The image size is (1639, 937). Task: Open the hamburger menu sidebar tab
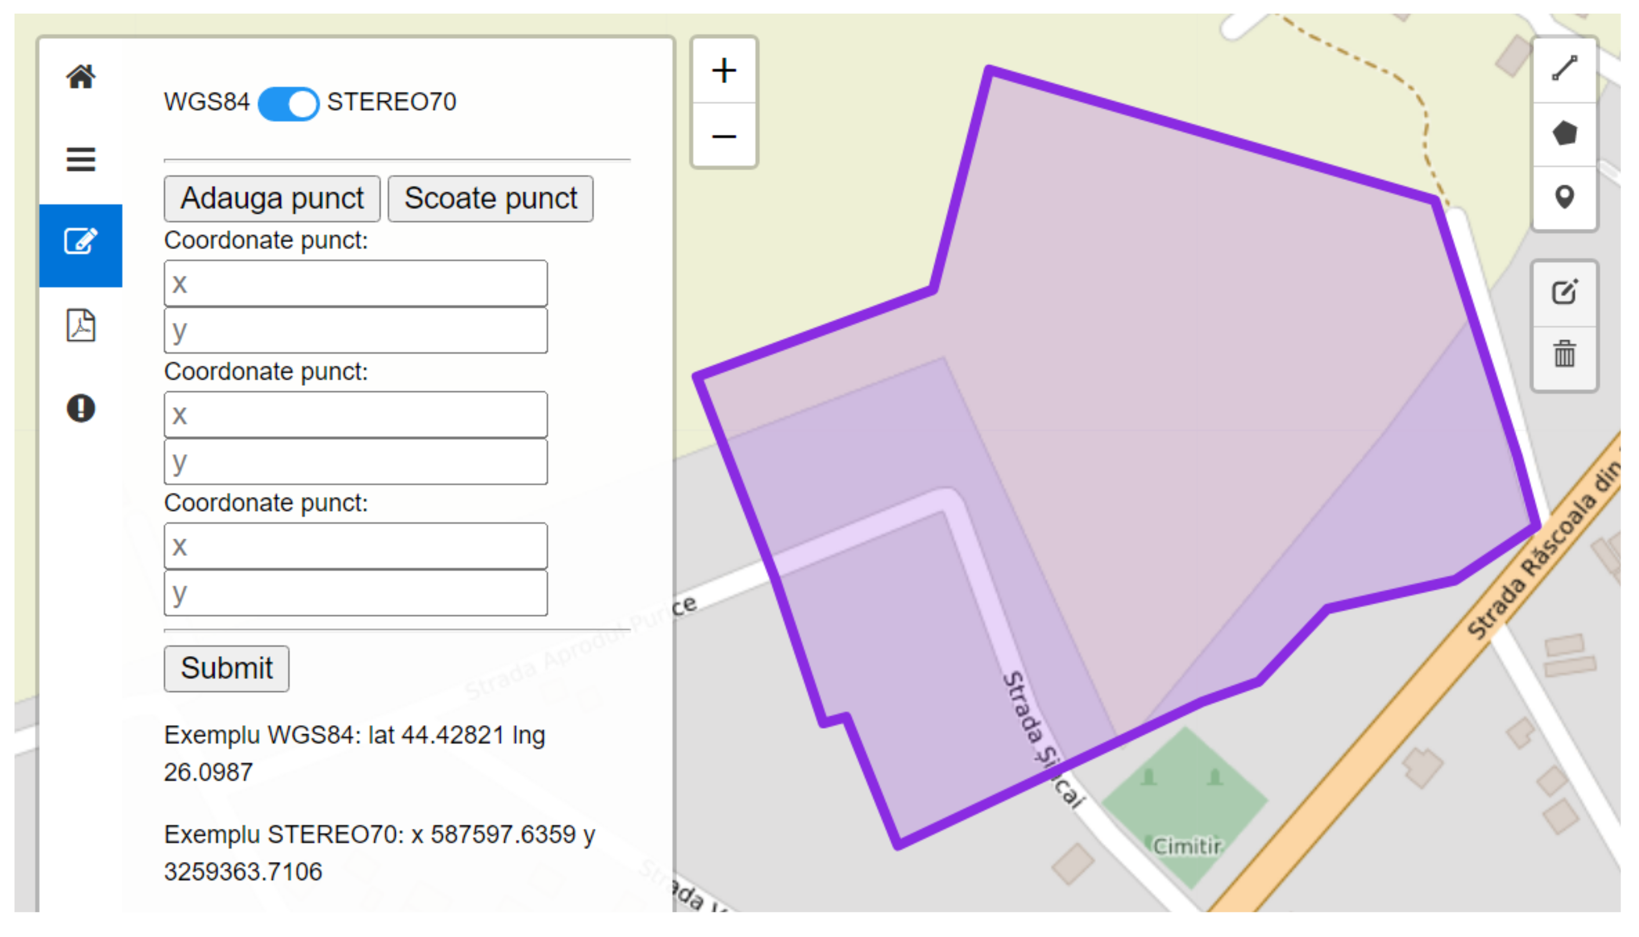81,159
